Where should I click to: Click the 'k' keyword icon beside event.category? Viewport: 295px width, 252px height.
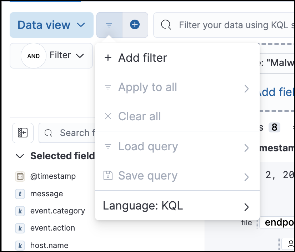(20, 211)
